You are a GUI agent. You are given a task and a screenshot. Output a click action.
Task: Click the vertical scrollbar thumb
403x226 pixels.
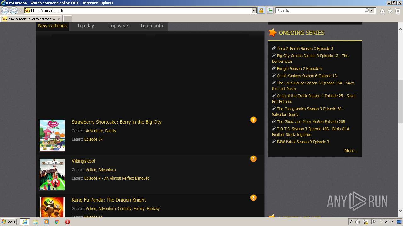400,102
